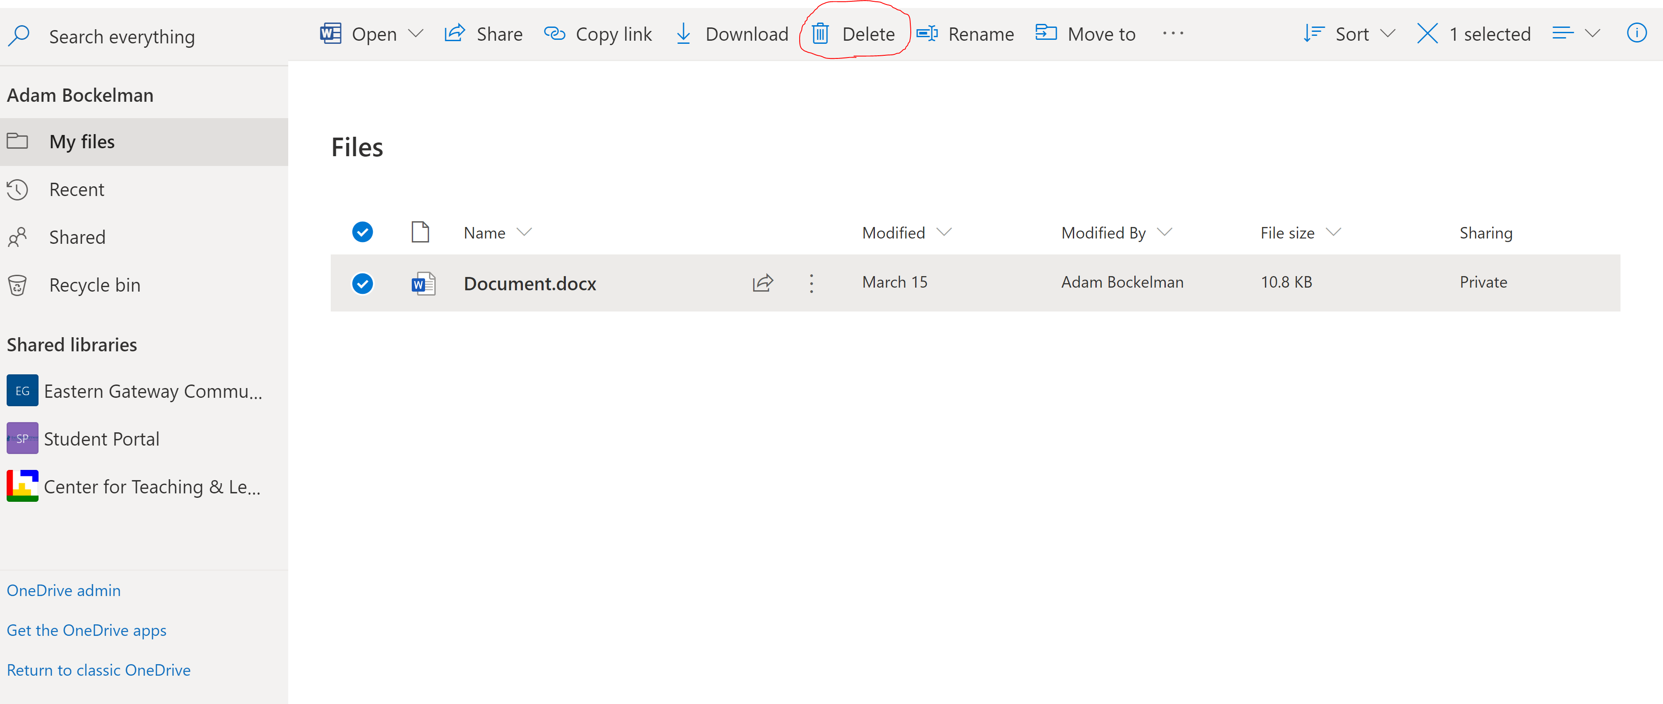Click the Copy link chain icon
1663x704 pixels.
[x=554, y=34]
